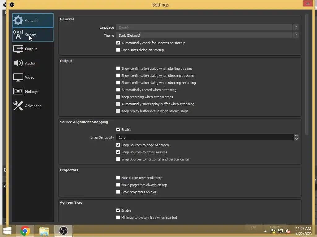Select the General gear icon

coord(18,20)
